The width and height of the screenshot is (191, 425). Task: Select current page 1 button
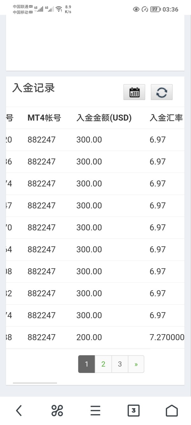click(86, 364)
